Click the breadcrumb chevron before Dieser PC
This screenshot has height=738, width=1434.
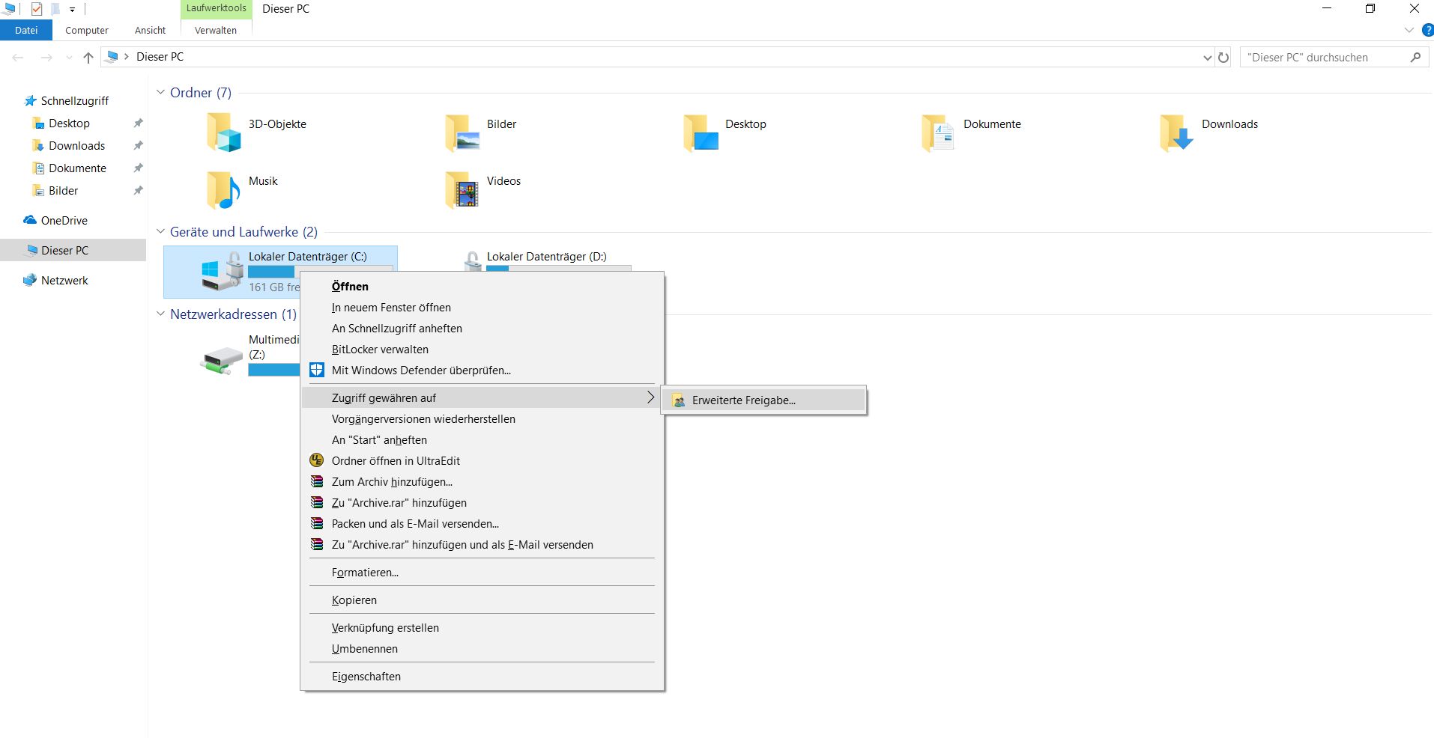click(x=127, y=56)
